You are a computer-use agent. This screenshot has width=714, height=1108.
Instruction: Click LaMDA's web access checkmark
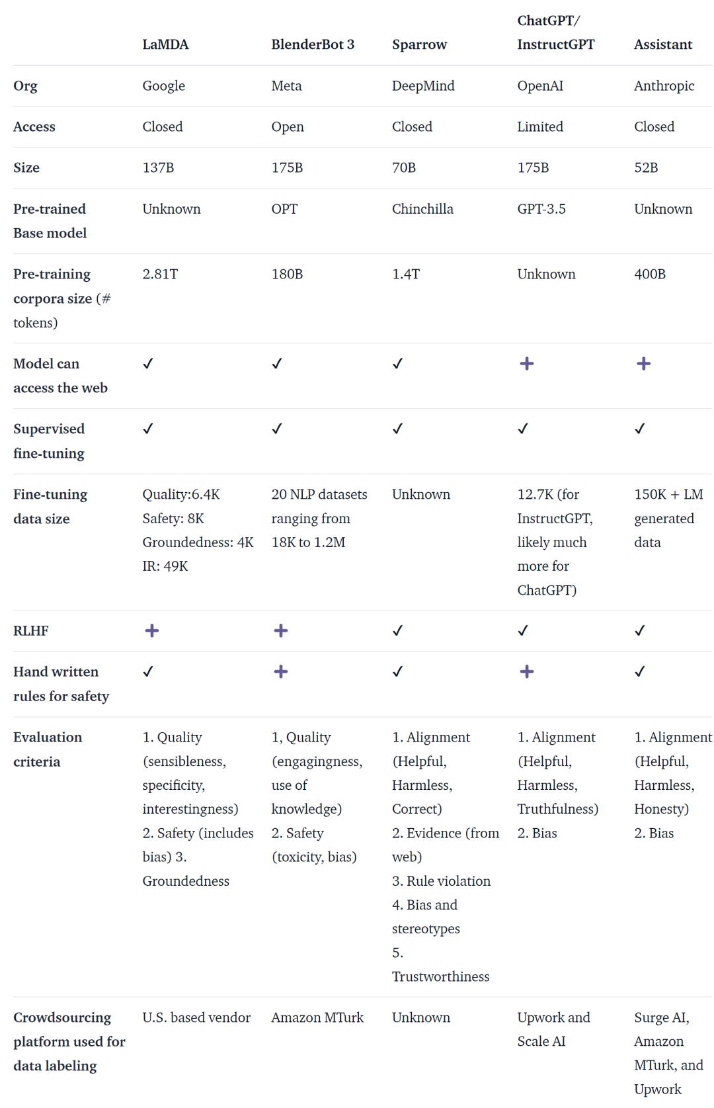tap(148, 364)
